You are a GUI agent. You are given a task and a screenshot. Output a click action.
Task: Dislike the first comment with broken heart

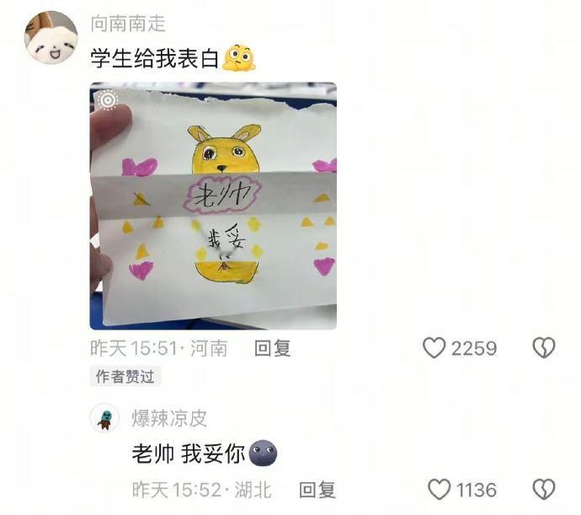pos(544,347)
